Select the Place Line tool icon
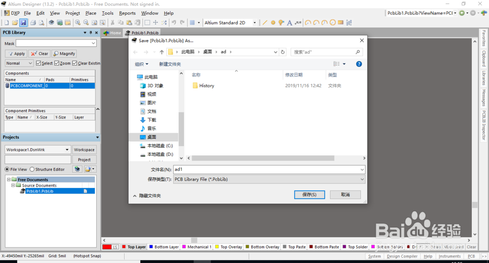The height and width of the screenshot is (263, 489). [265, 23]
